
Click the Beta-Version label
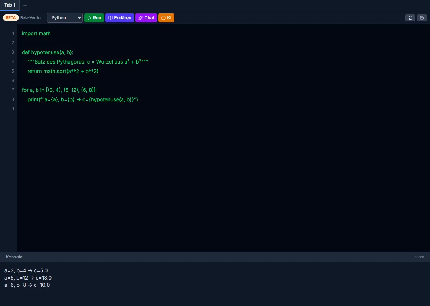point(31,17)
